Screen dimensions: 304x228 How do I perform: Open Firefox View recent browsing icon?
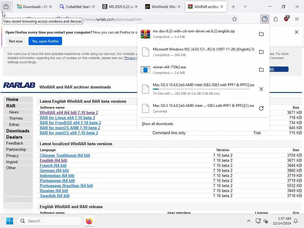[6, 7]
